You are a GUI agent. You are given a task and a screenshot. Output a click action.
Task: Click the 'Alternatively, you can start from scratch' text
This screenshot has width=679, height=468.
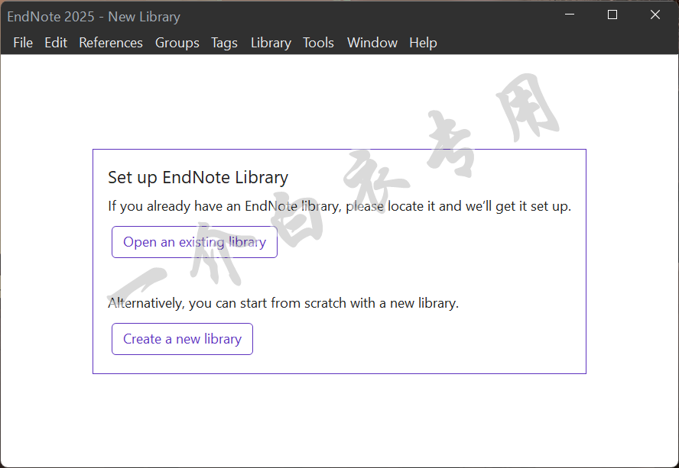point(283,303)
